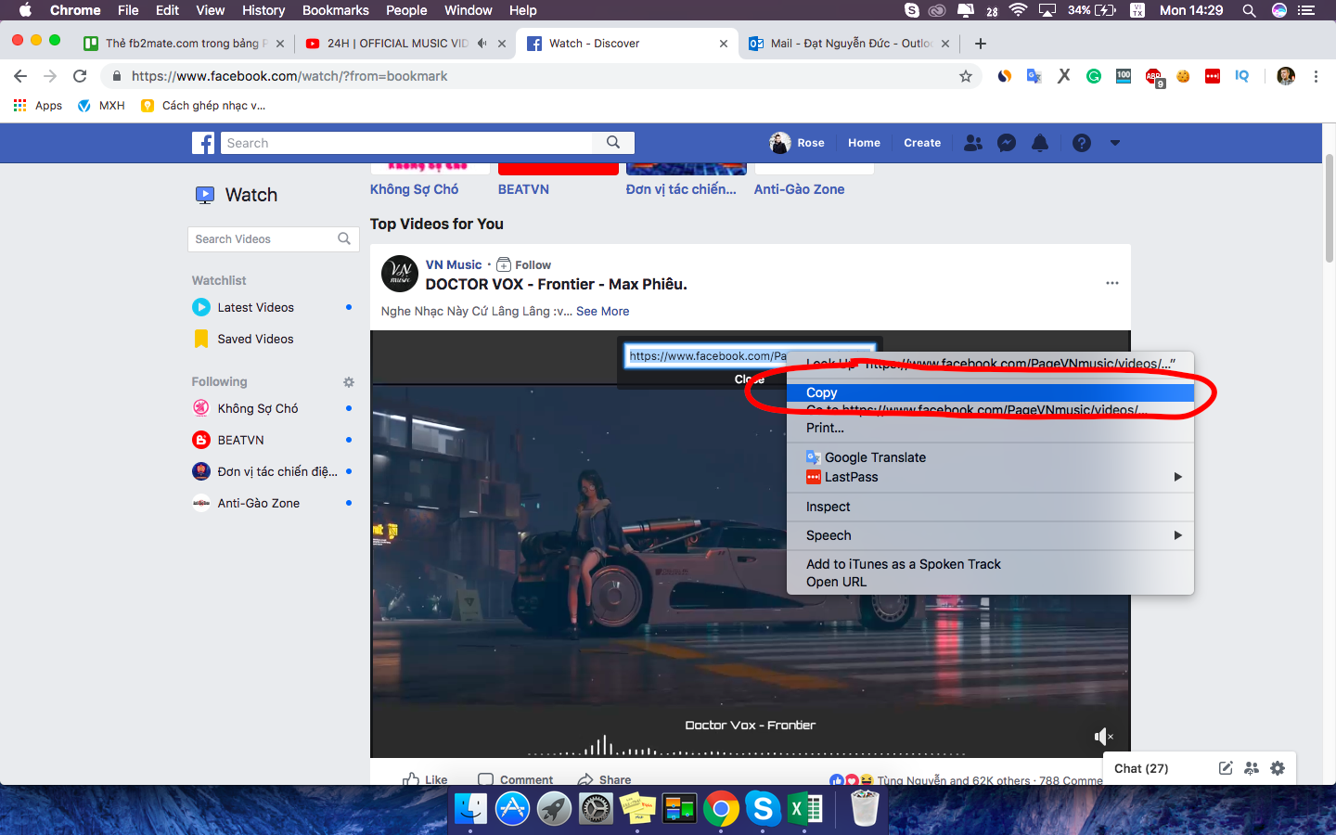
Task: Open the notifications bell
Action: 1040,143
